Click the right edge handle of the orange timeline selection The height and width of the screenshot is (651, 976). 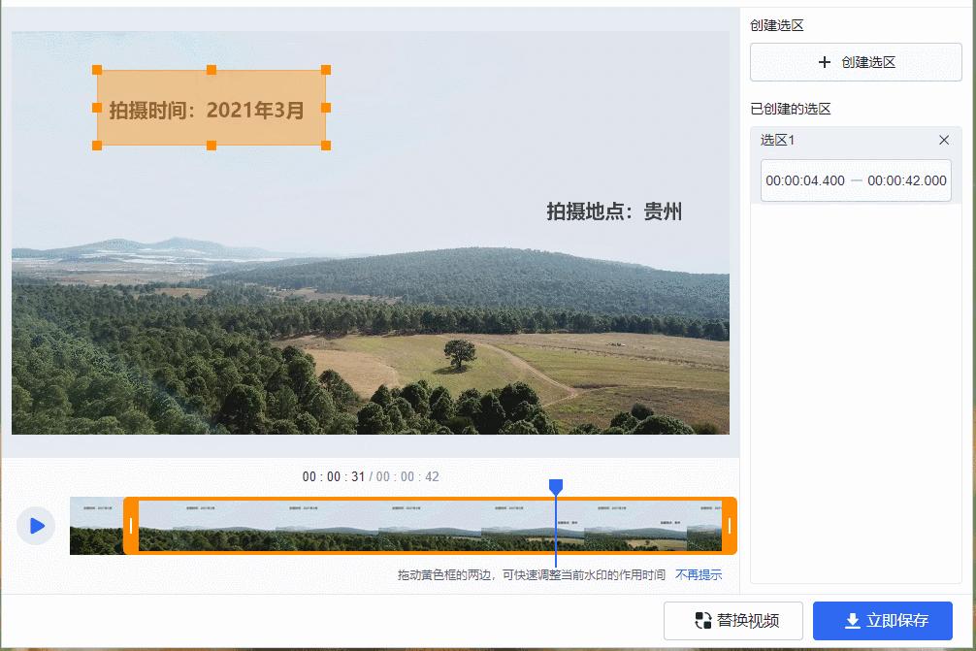coord(730,526)
